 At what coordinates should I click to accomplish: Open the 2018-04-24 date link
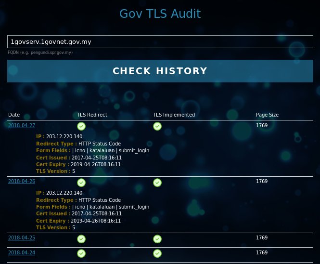pyautogui.click(x=22, y=253)
